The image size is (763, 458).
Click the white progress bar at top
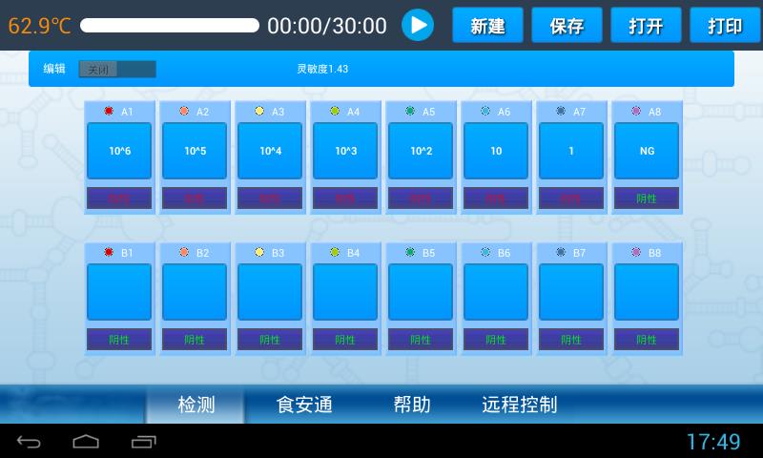click(170, 26)
